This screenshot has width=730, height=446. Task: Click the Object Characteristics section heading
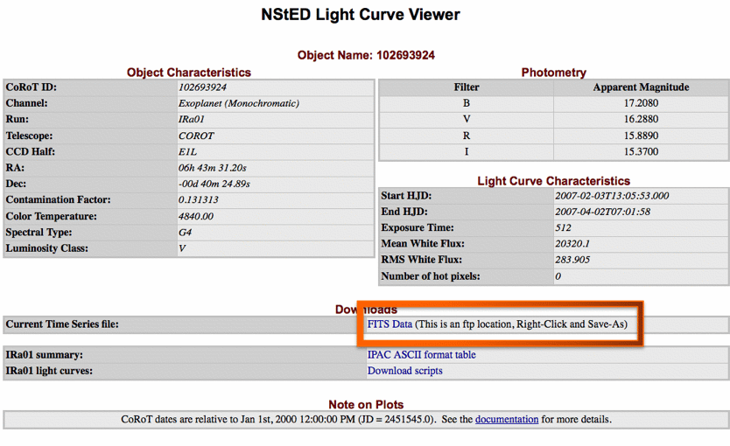pyautogui.click(x=188, y=73)
